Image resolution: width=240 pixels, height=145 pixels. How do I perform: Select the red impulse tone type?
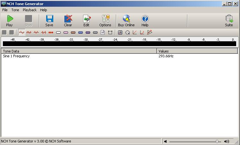coord(51,32)
